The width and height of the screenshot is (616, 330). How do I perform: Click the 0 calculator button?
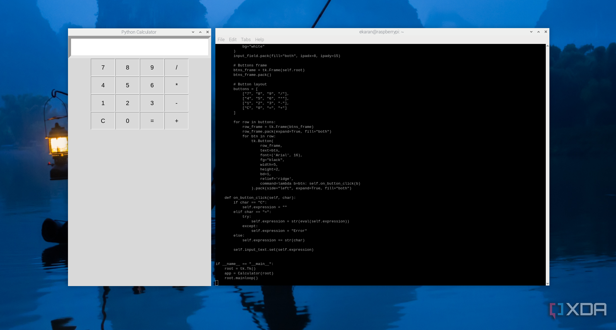point(127,121)
